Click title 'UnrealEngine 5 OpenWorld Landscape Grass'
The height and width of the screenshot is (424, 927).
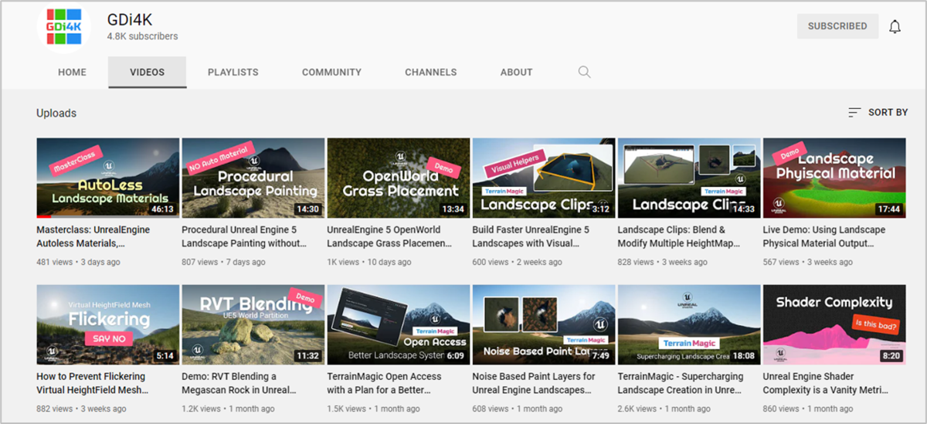[390, 236]
